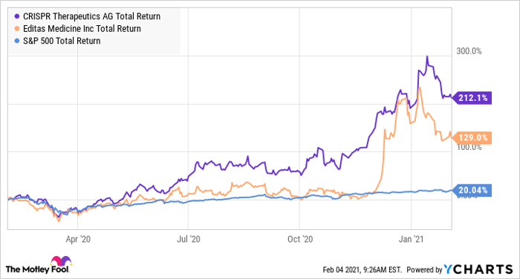Screen dimensions: 520x279
Task: Select the orange Editas legend dot
Action: coord(17,28)
